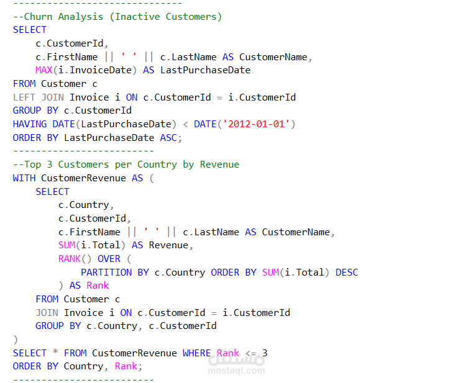
Task: Click the 'c.Country,' column line
Action: pyautogui.click(x=86, y=205)
